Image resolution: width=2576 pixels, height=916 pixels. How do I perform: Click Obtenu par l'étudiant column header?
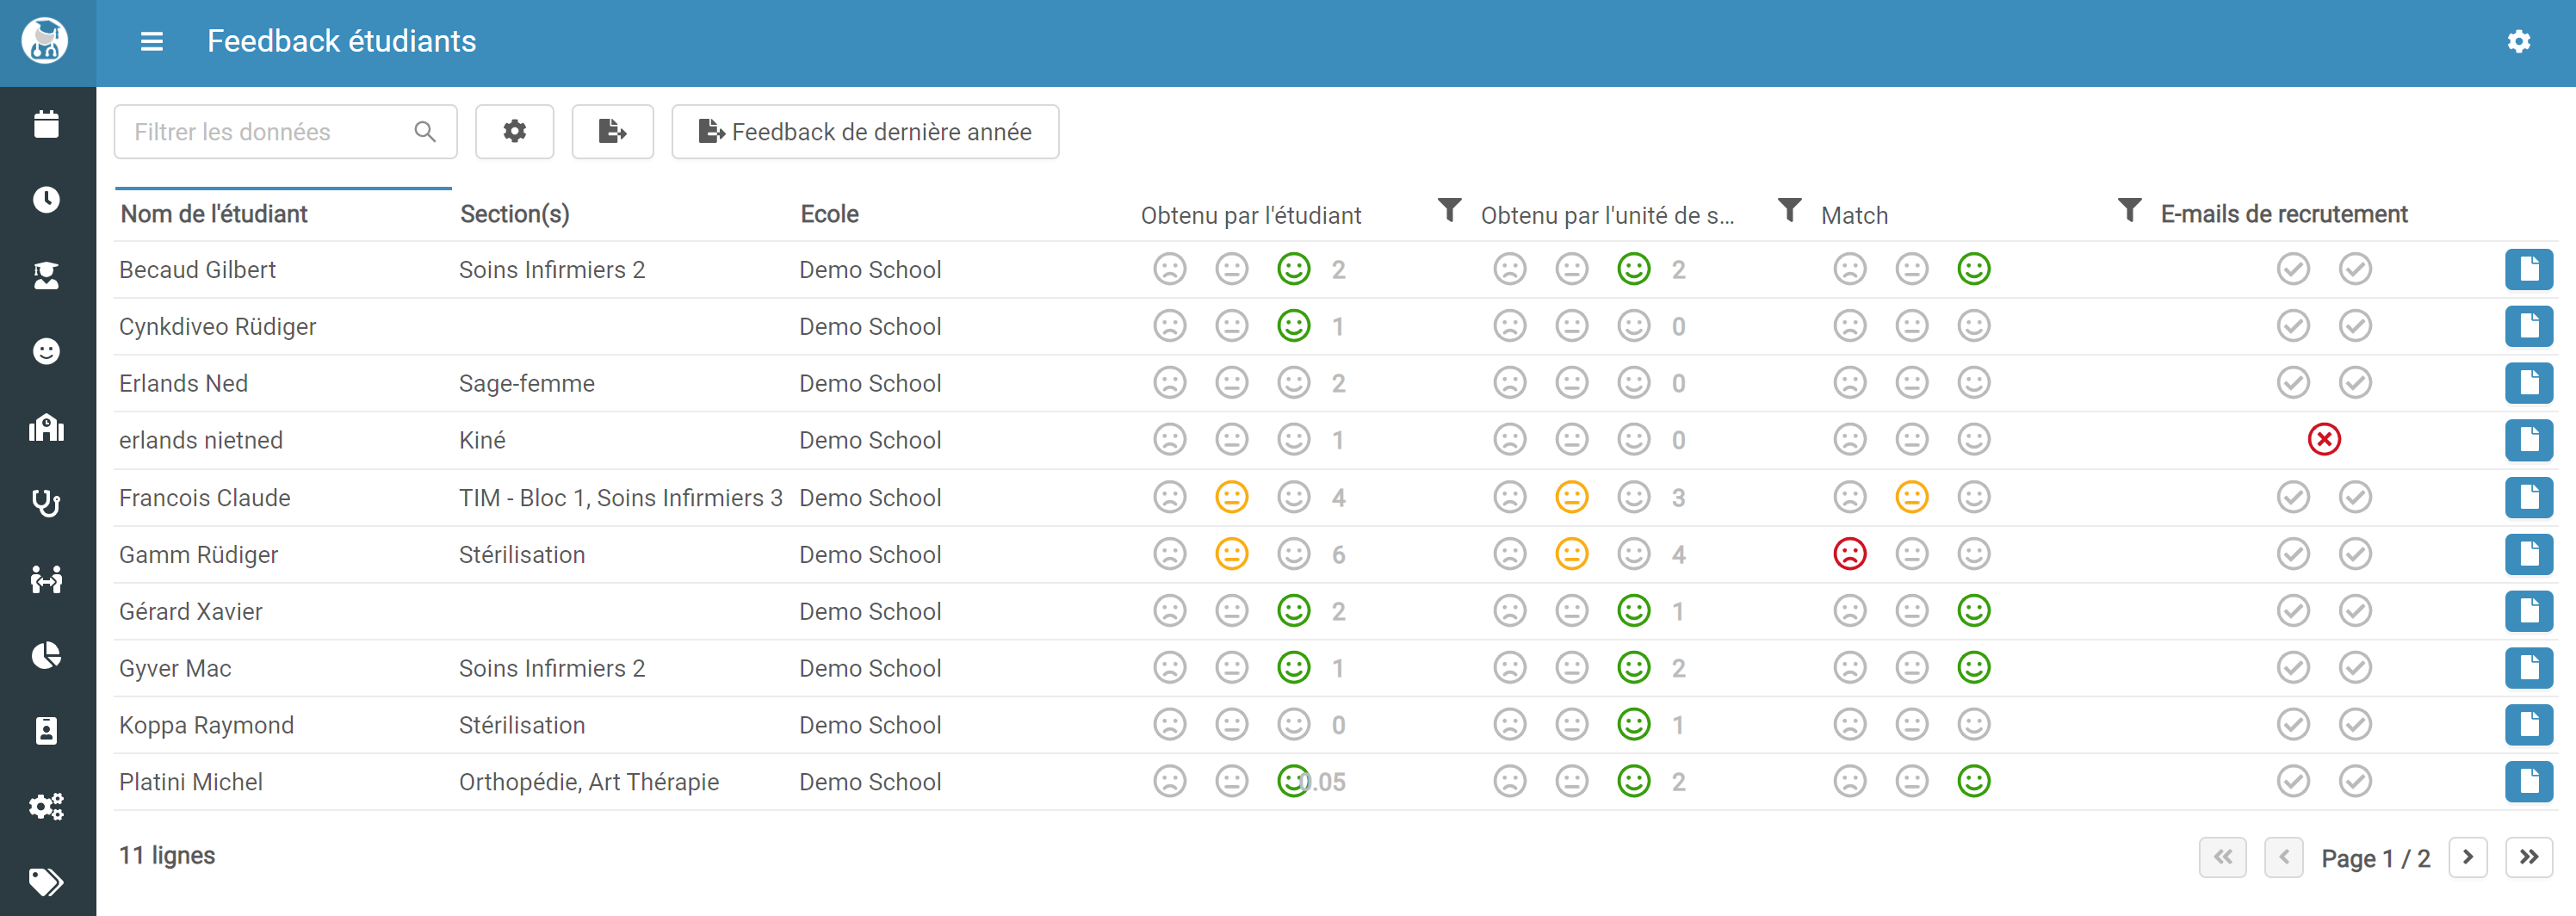click(x=1250, y=215)
